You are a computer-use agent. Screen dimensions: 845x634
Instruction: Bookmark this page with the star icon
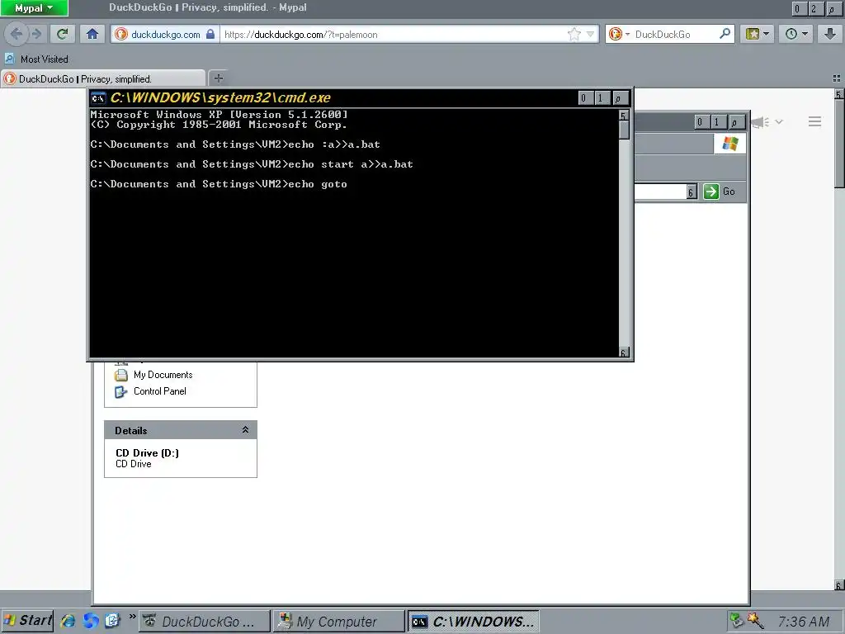pos(574,35)
